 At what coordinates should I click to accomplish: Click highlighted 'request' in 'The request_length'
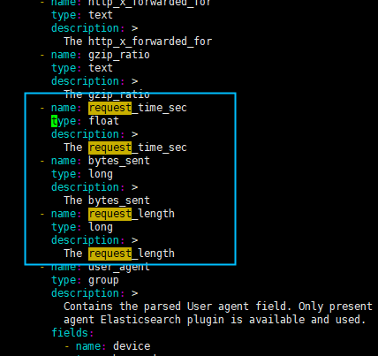pyautogui.click(x=110, y=254)
